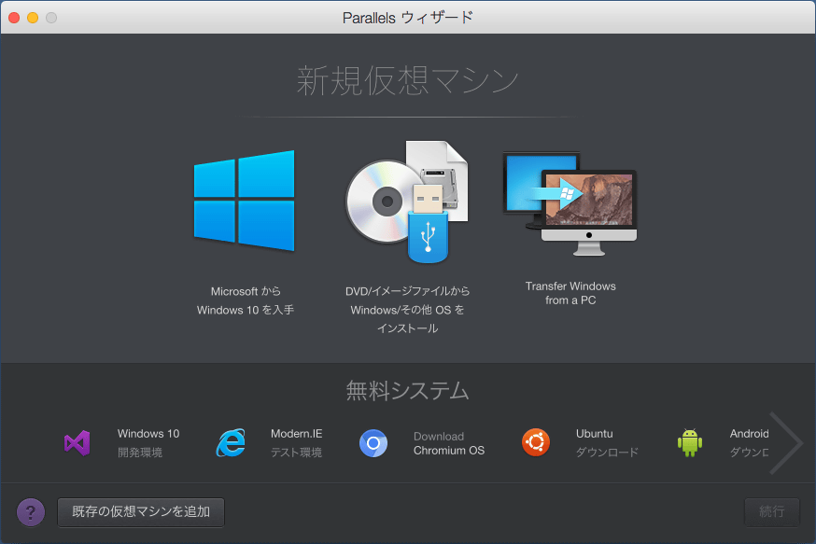
Task: Select the Ubuntu logo icon
Action: coord(536,442)
